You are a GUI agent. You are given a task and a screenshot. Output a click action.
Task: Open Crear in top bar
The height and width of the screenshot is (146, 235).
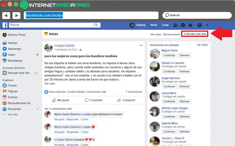click(165, 25)
